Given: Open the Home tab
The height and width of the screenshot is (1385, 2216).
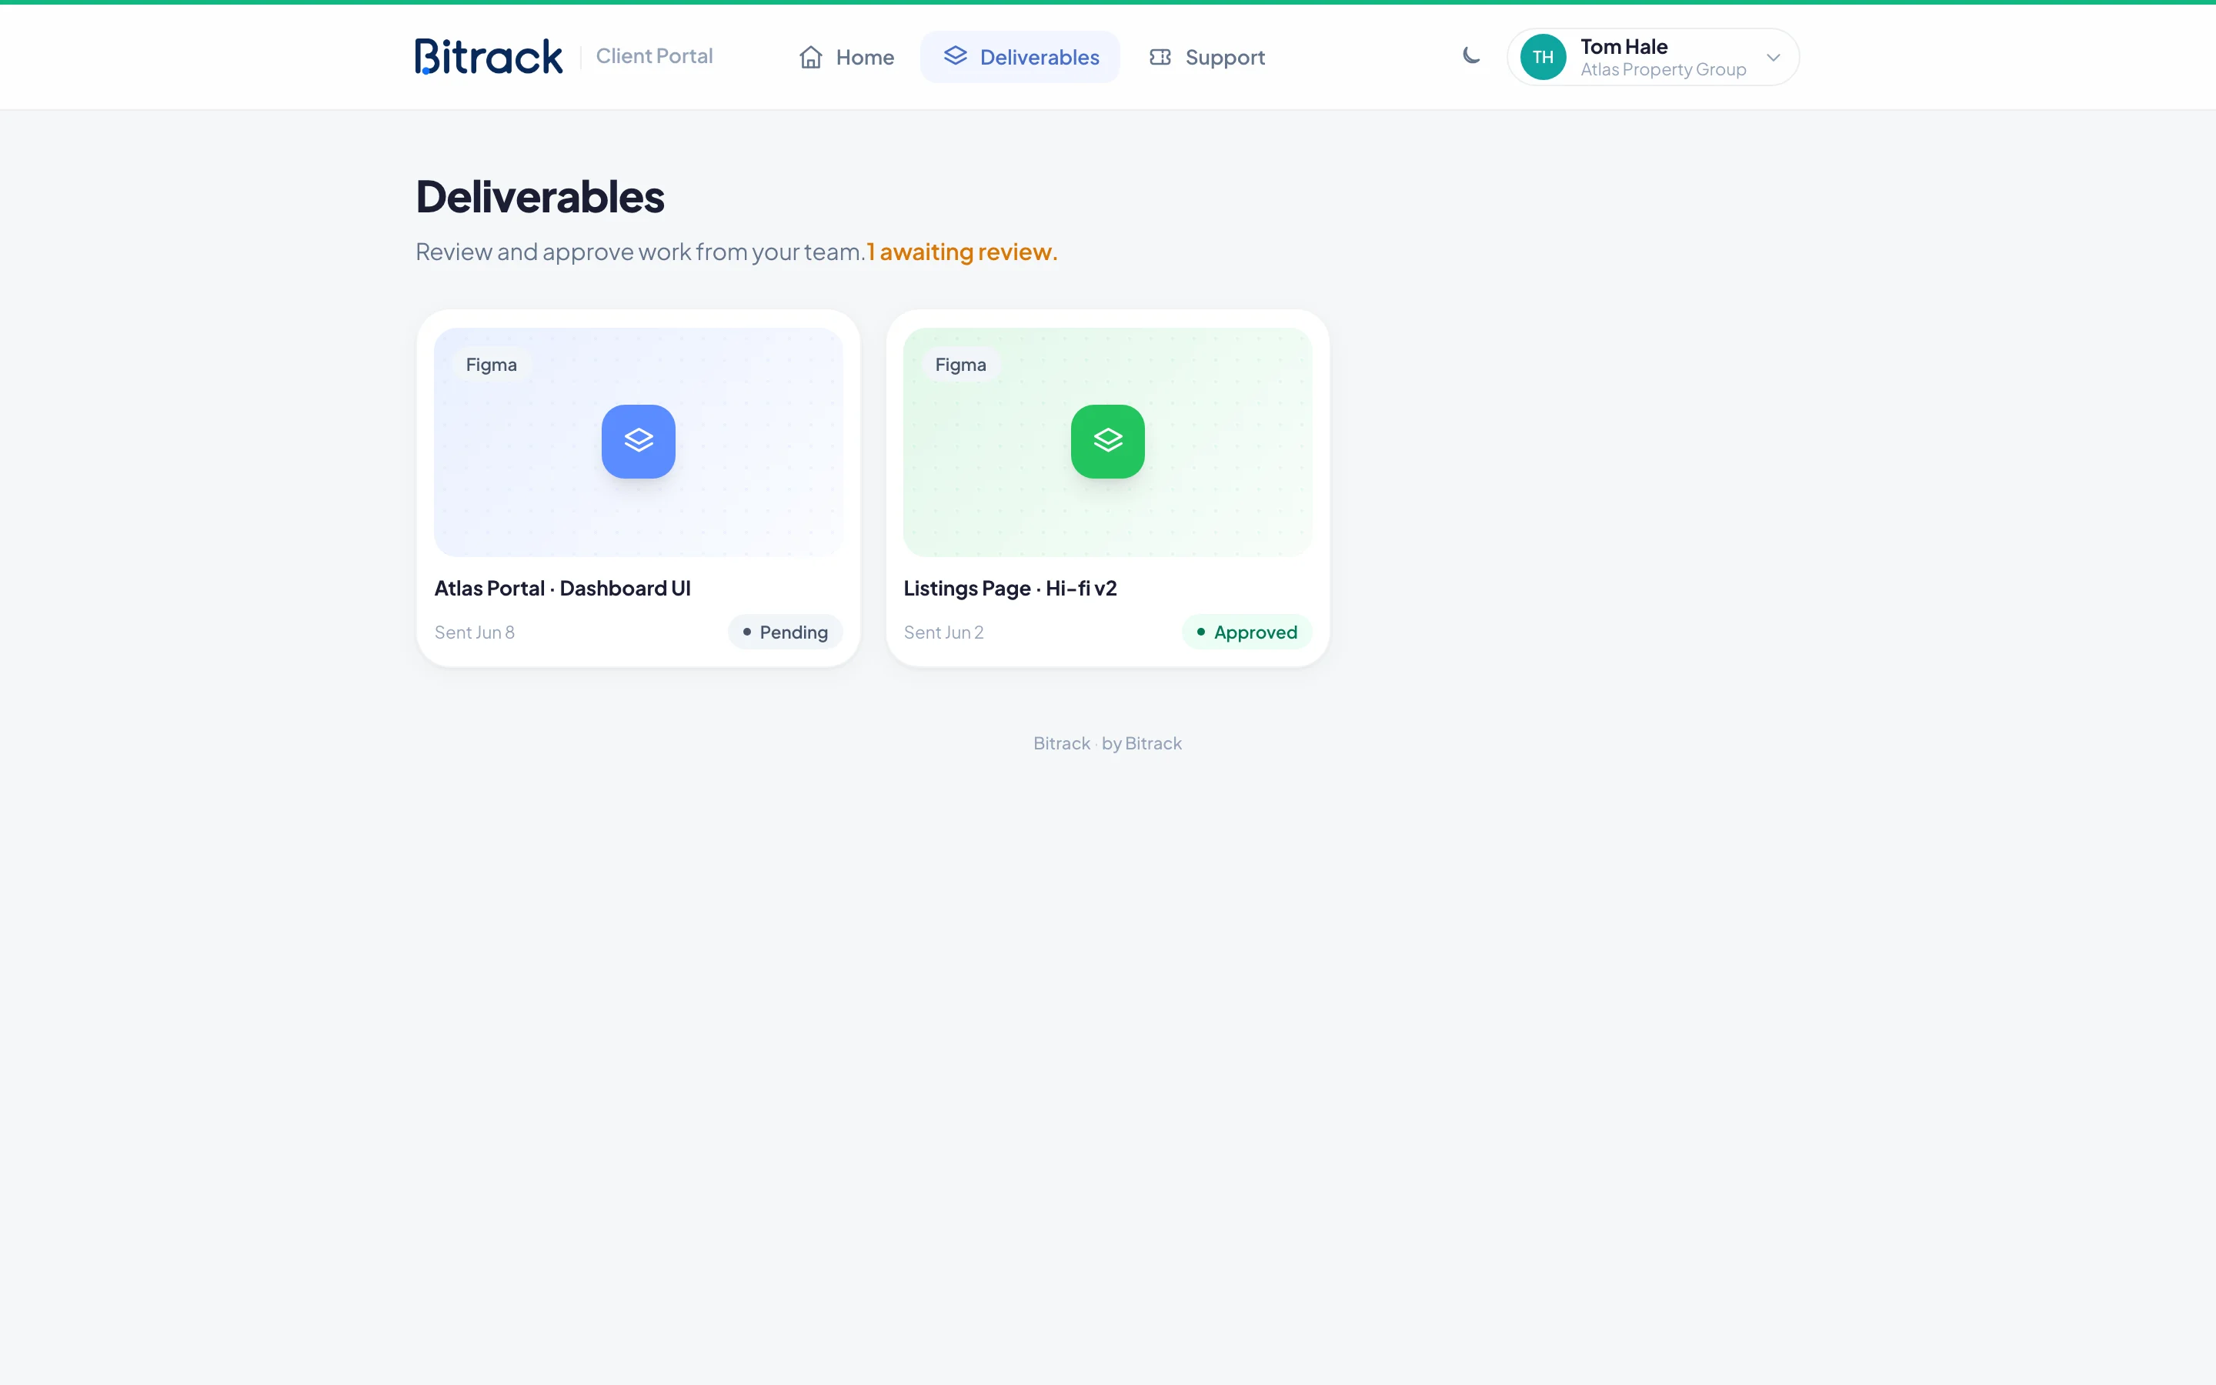Looking at the screenshot, I should tap(846, 57).
